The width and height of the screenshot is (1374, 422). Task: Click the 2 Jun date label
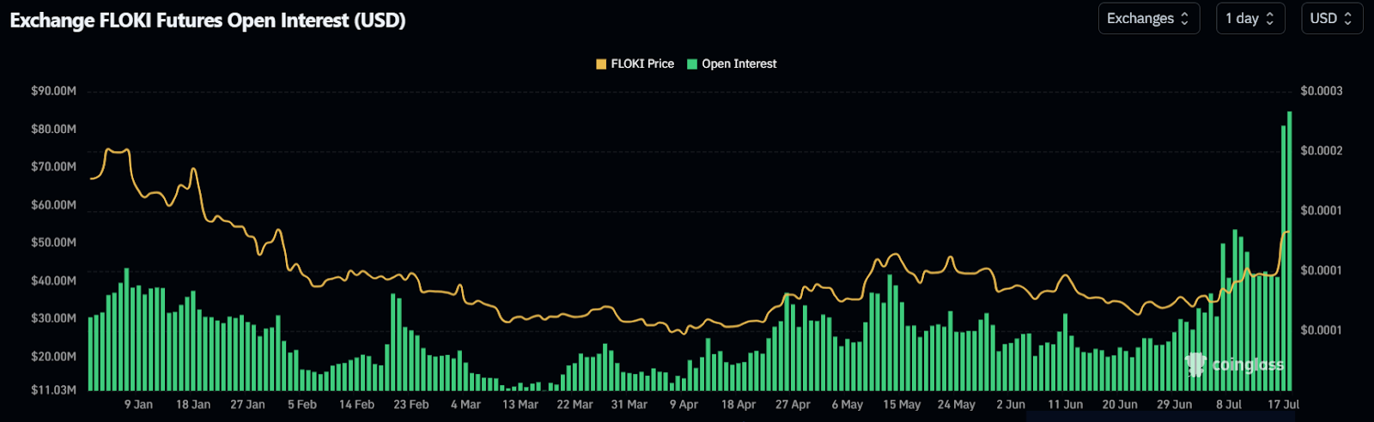pos(1011,404)
